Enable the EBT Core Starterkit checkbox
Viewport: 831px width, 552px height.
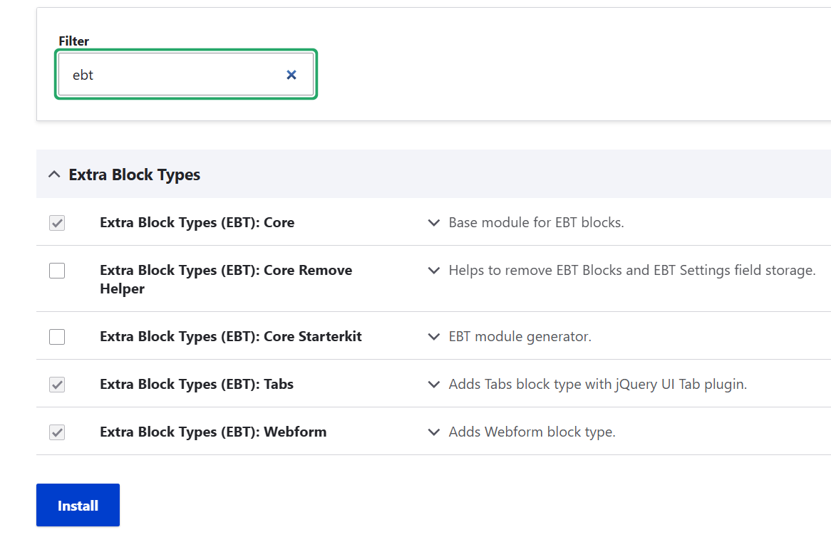(57, 337)
